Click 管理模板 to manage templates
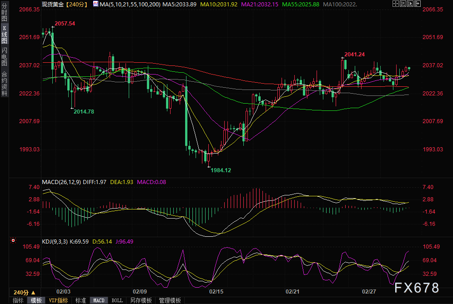This screenshot has width=453, height=304. tap(170, 300)
